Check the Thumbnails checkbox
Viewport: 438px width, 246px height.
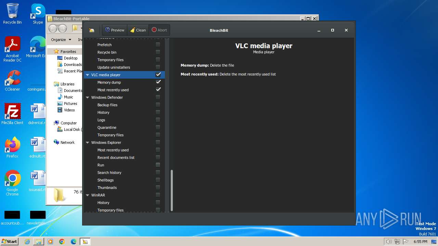click(x=158, y=187)
